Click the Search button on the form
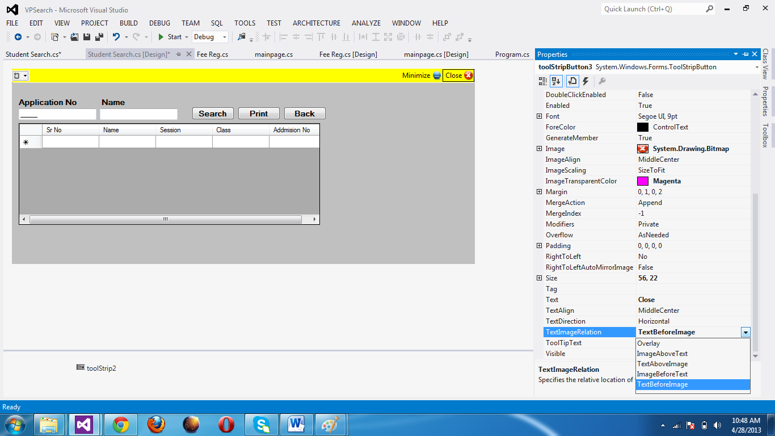Screen dimensions: 775x436 [x=213, y=113]
